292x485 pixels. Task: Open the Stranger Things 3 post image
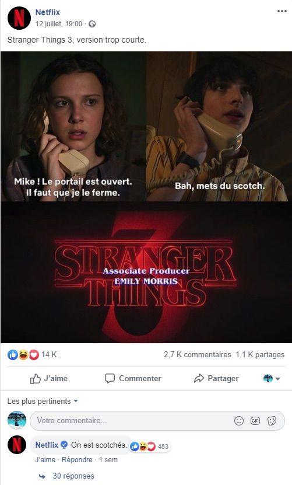(x=146, y=197)
